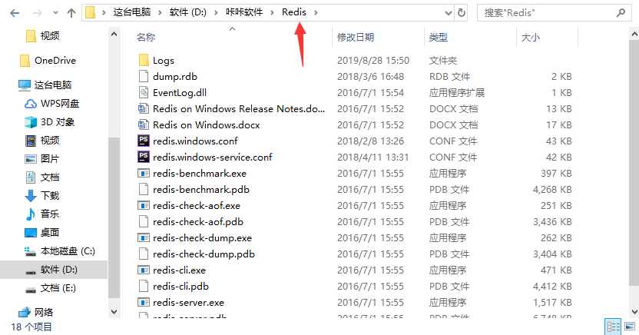Image resolution: width=639 pixels, height=335 pixels.
Task: Select redis-check-aof.pdb filename
Action: tap(198, 222)
